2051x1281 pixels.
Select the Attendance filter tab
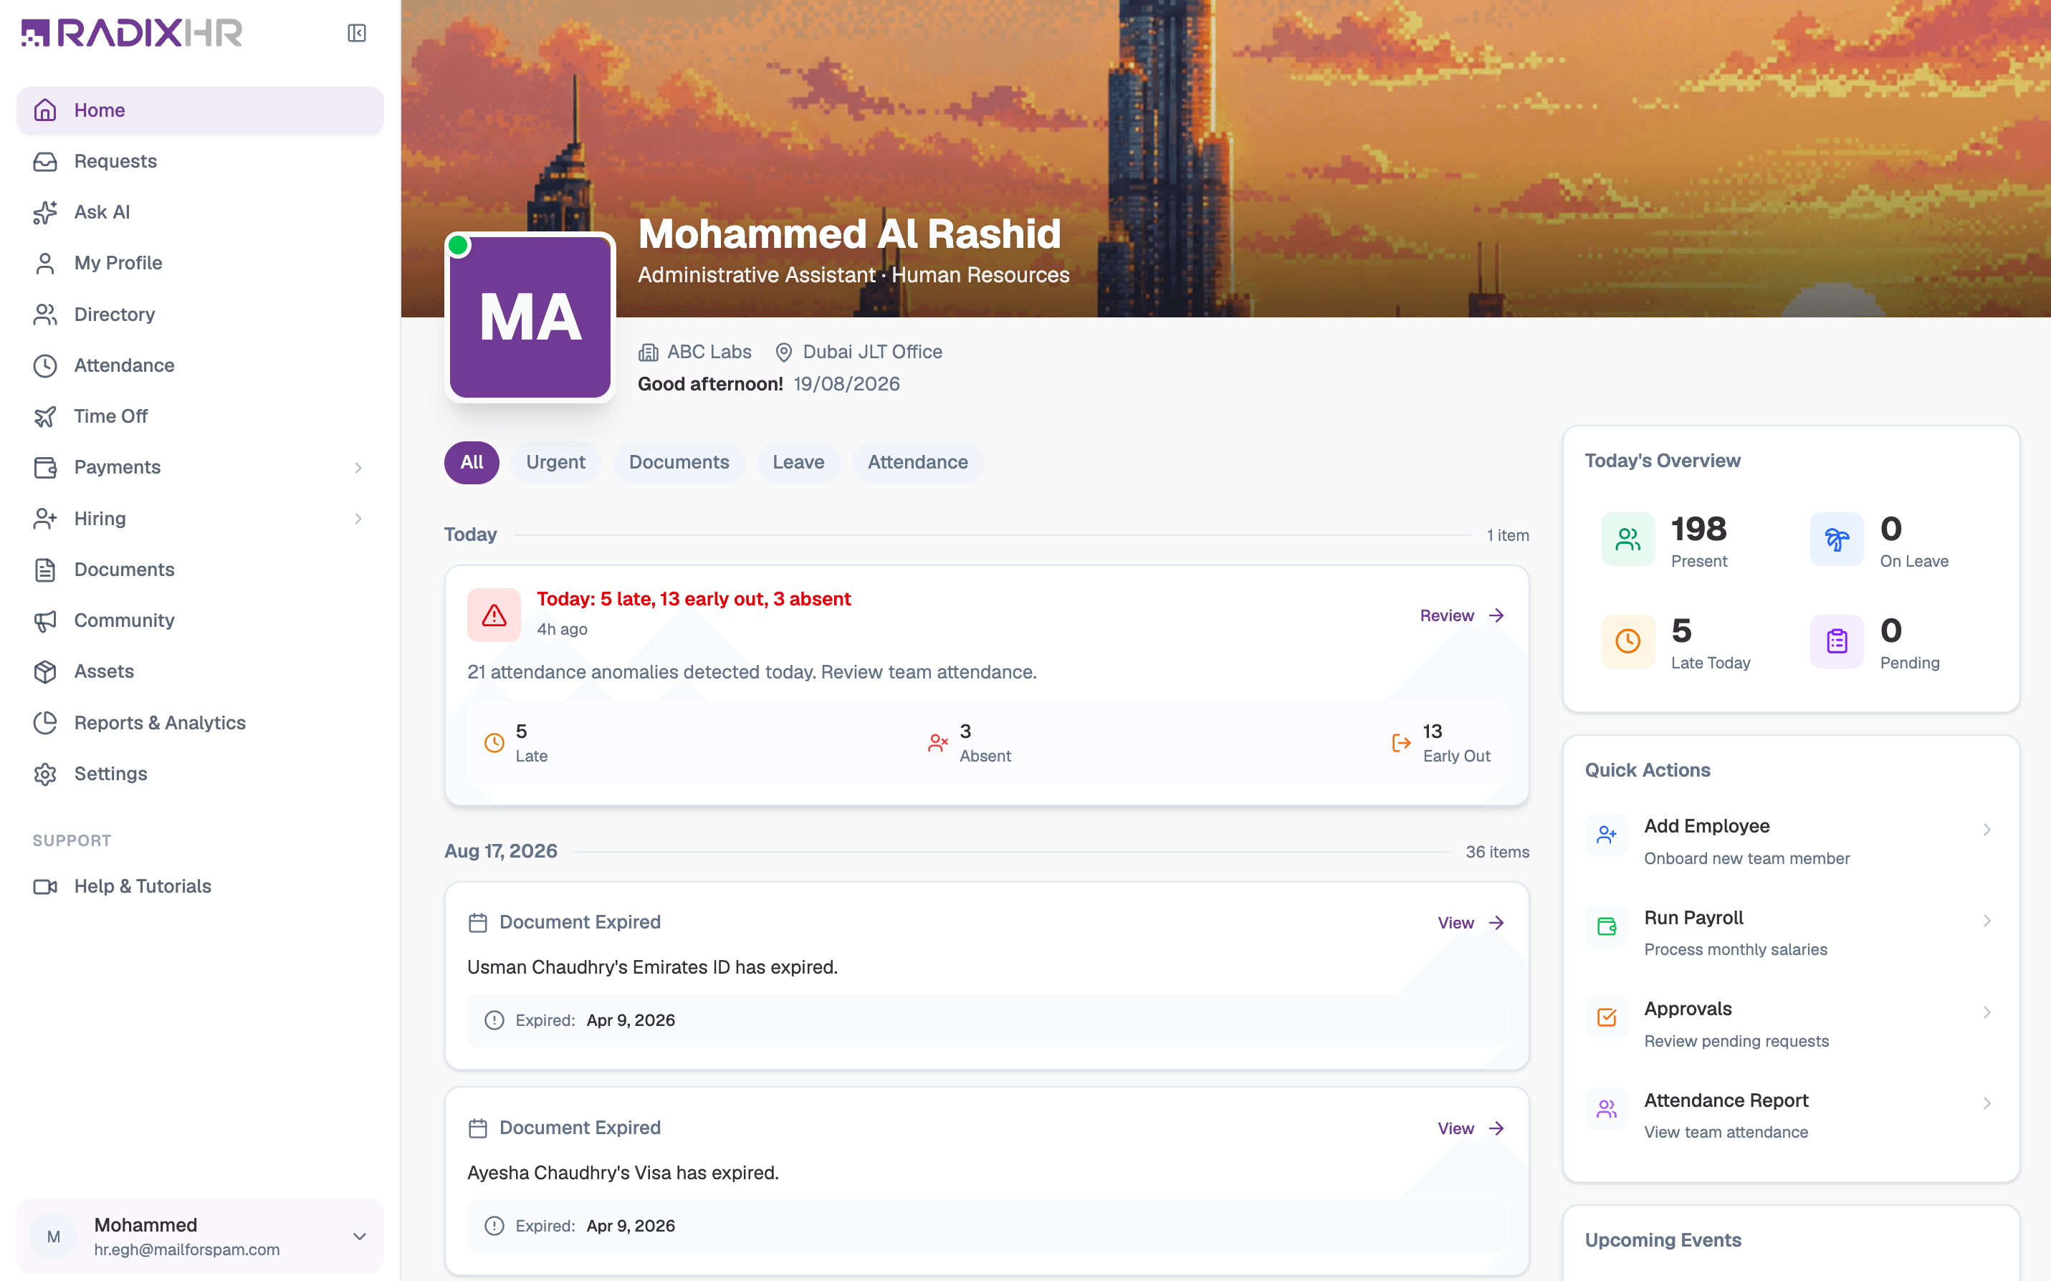(x=917, y=461)
